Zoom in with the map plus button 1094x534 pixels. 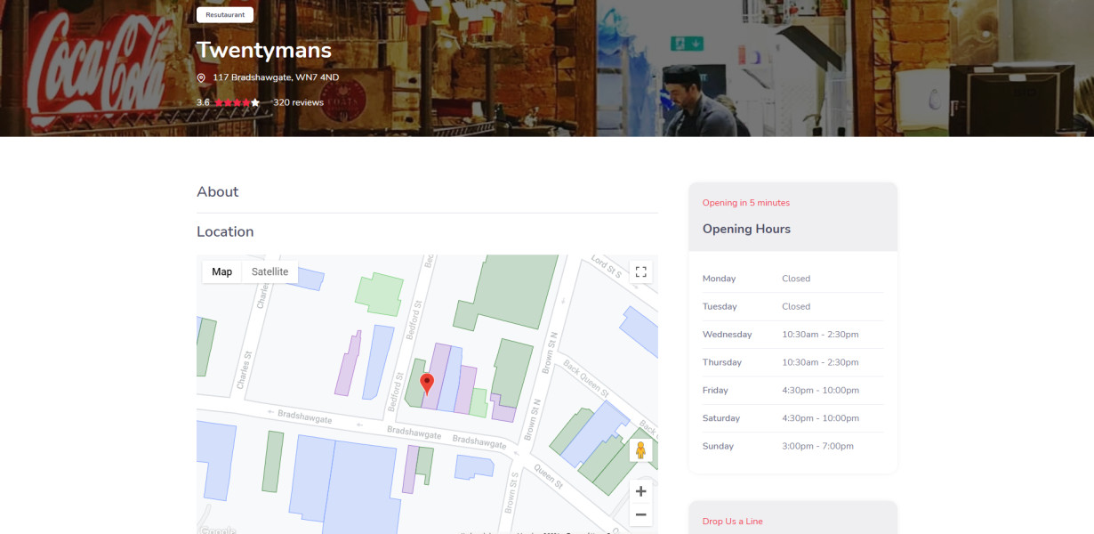pyautogui.click(x=640, y=491)
